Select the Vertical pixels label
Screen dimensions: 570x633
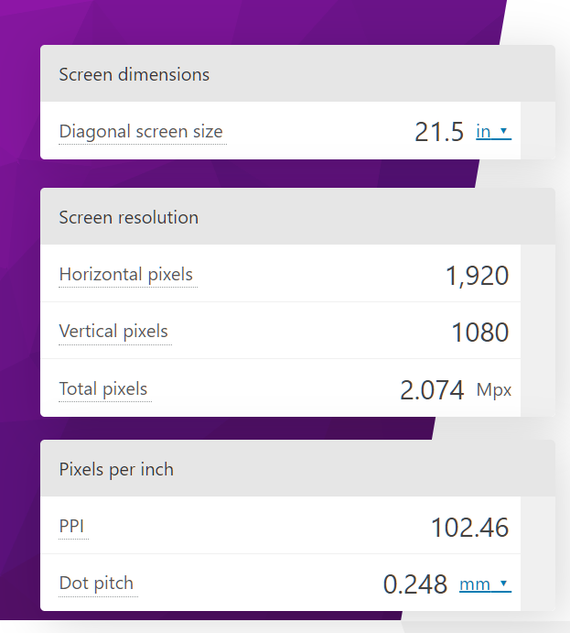(113, 332)
